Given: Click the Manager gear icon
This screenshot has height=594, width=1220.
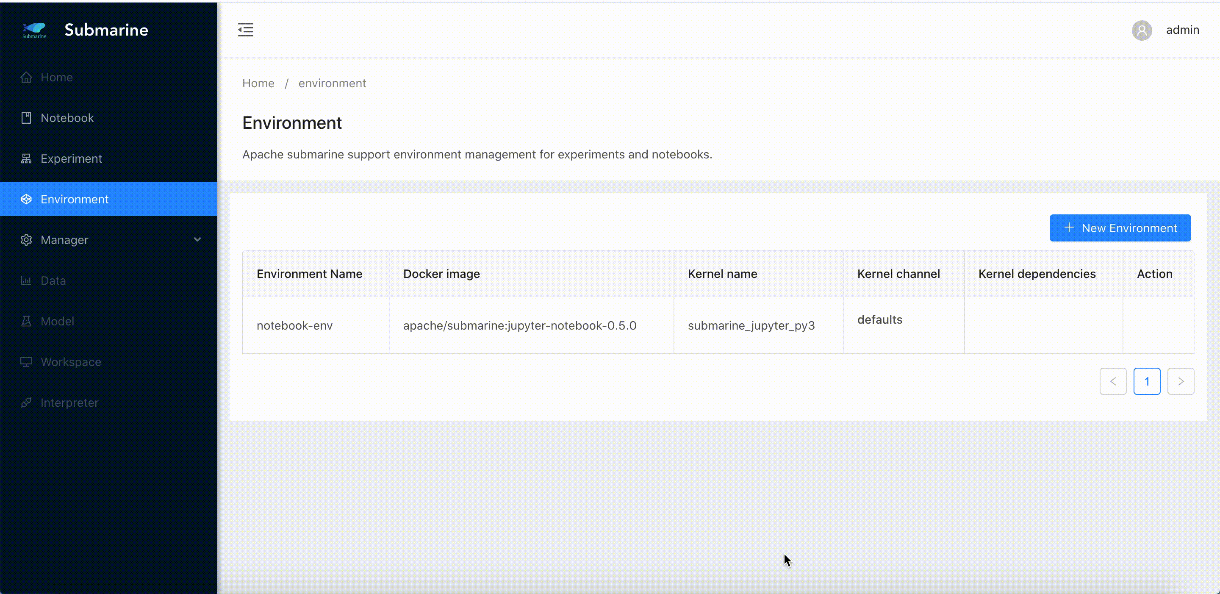Looking at the screenshot, I should coord(26,240).
